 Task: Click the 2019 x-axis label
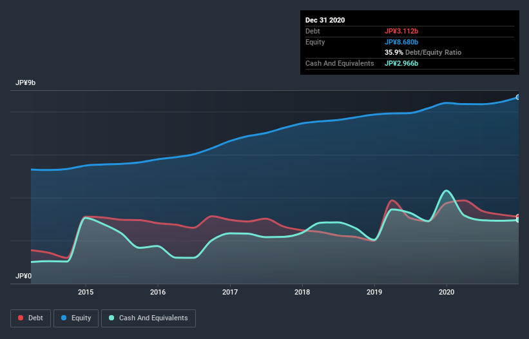[x=374, y=292]
